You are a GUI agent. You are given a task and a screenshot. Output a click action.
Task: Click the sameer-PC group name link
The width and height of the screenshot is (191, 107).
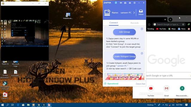pos(122,66)
